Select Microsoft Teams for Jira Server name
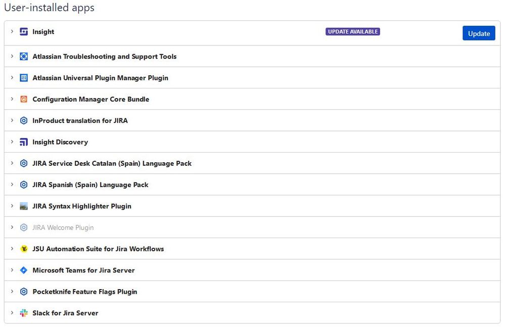This screenshot has width=505, height=328. click(x=83, y=270)
